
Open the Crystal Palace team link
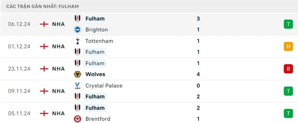tap(104, 86)
